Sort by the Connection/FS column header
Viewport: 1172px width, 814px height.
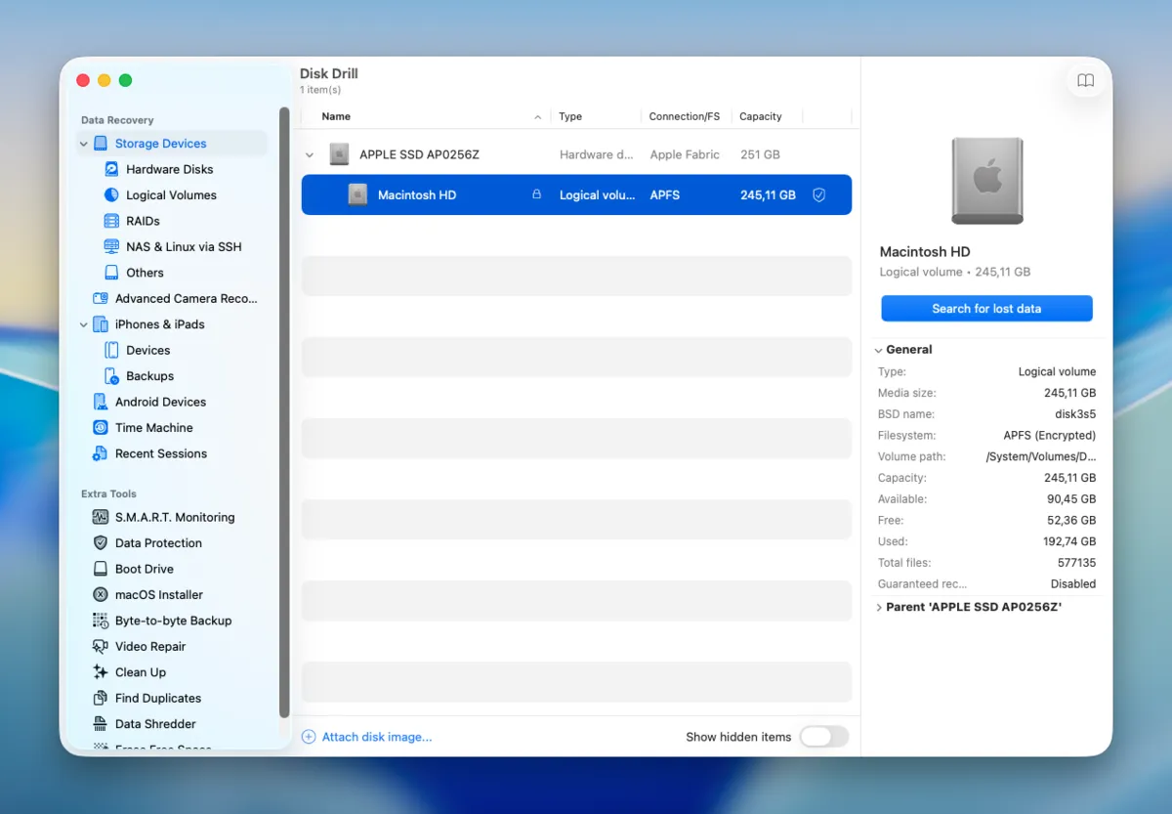click(x=685, y=116)
